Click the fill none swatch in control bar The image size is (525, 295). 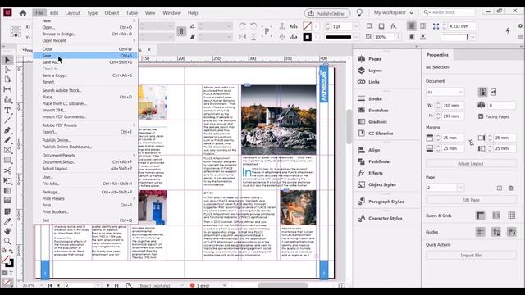coord(307,26)
